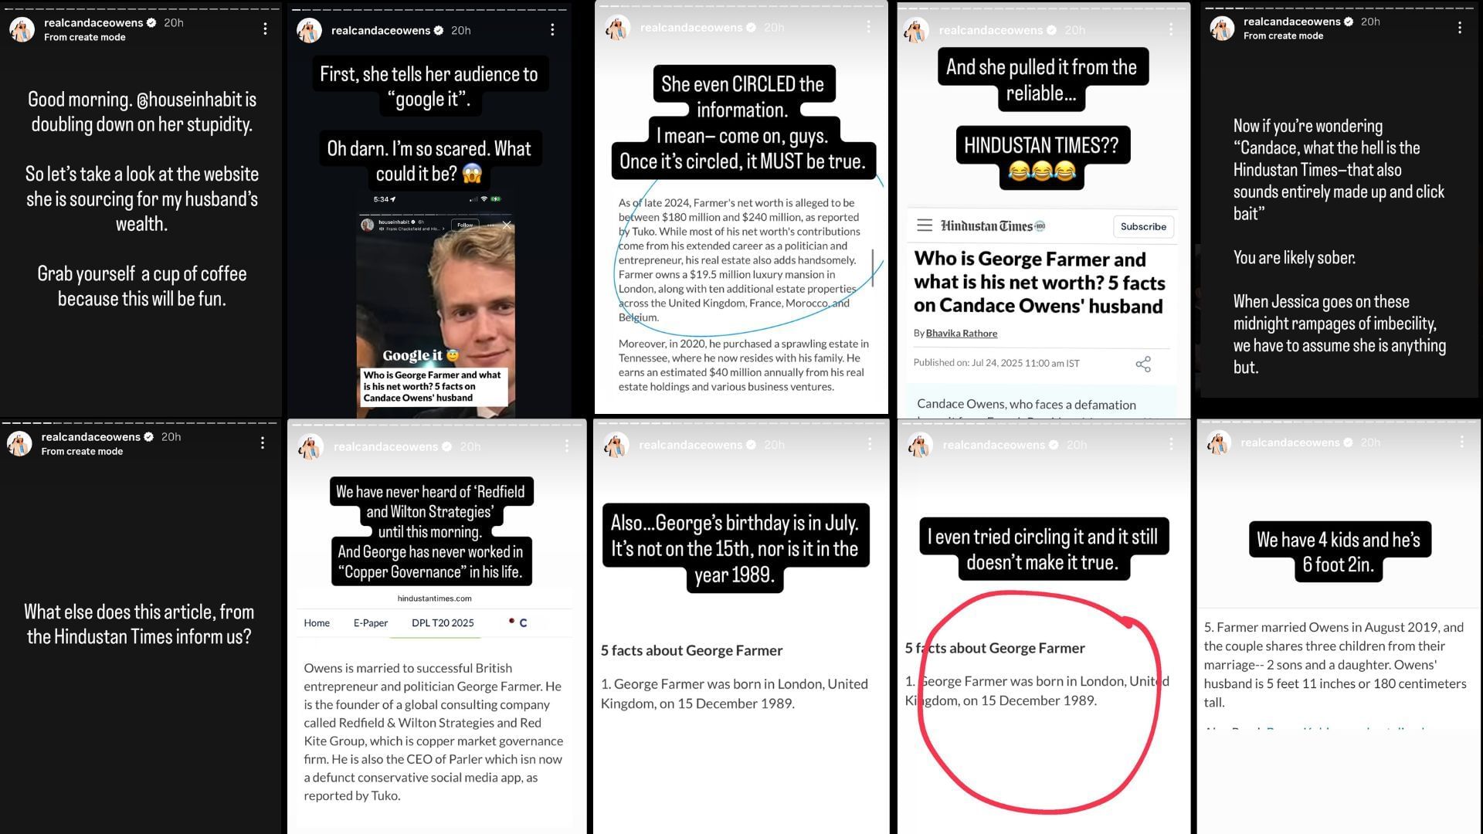Click the Follow button in embedded story
Screen dimensions: 1483x834
465,225
